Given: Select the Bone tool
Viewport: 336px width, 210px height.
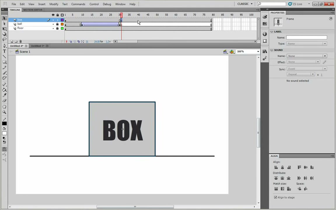Looking at the screenshot, I should (x=4, y=84).
